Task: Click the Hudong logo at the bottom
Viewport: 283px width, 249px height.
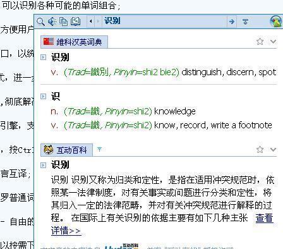Action: (121, 246)
